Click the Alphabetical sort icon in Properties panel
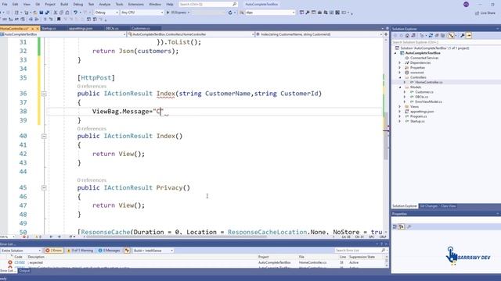501x281 pixels. pyautogui.click(x=402, y=226)
